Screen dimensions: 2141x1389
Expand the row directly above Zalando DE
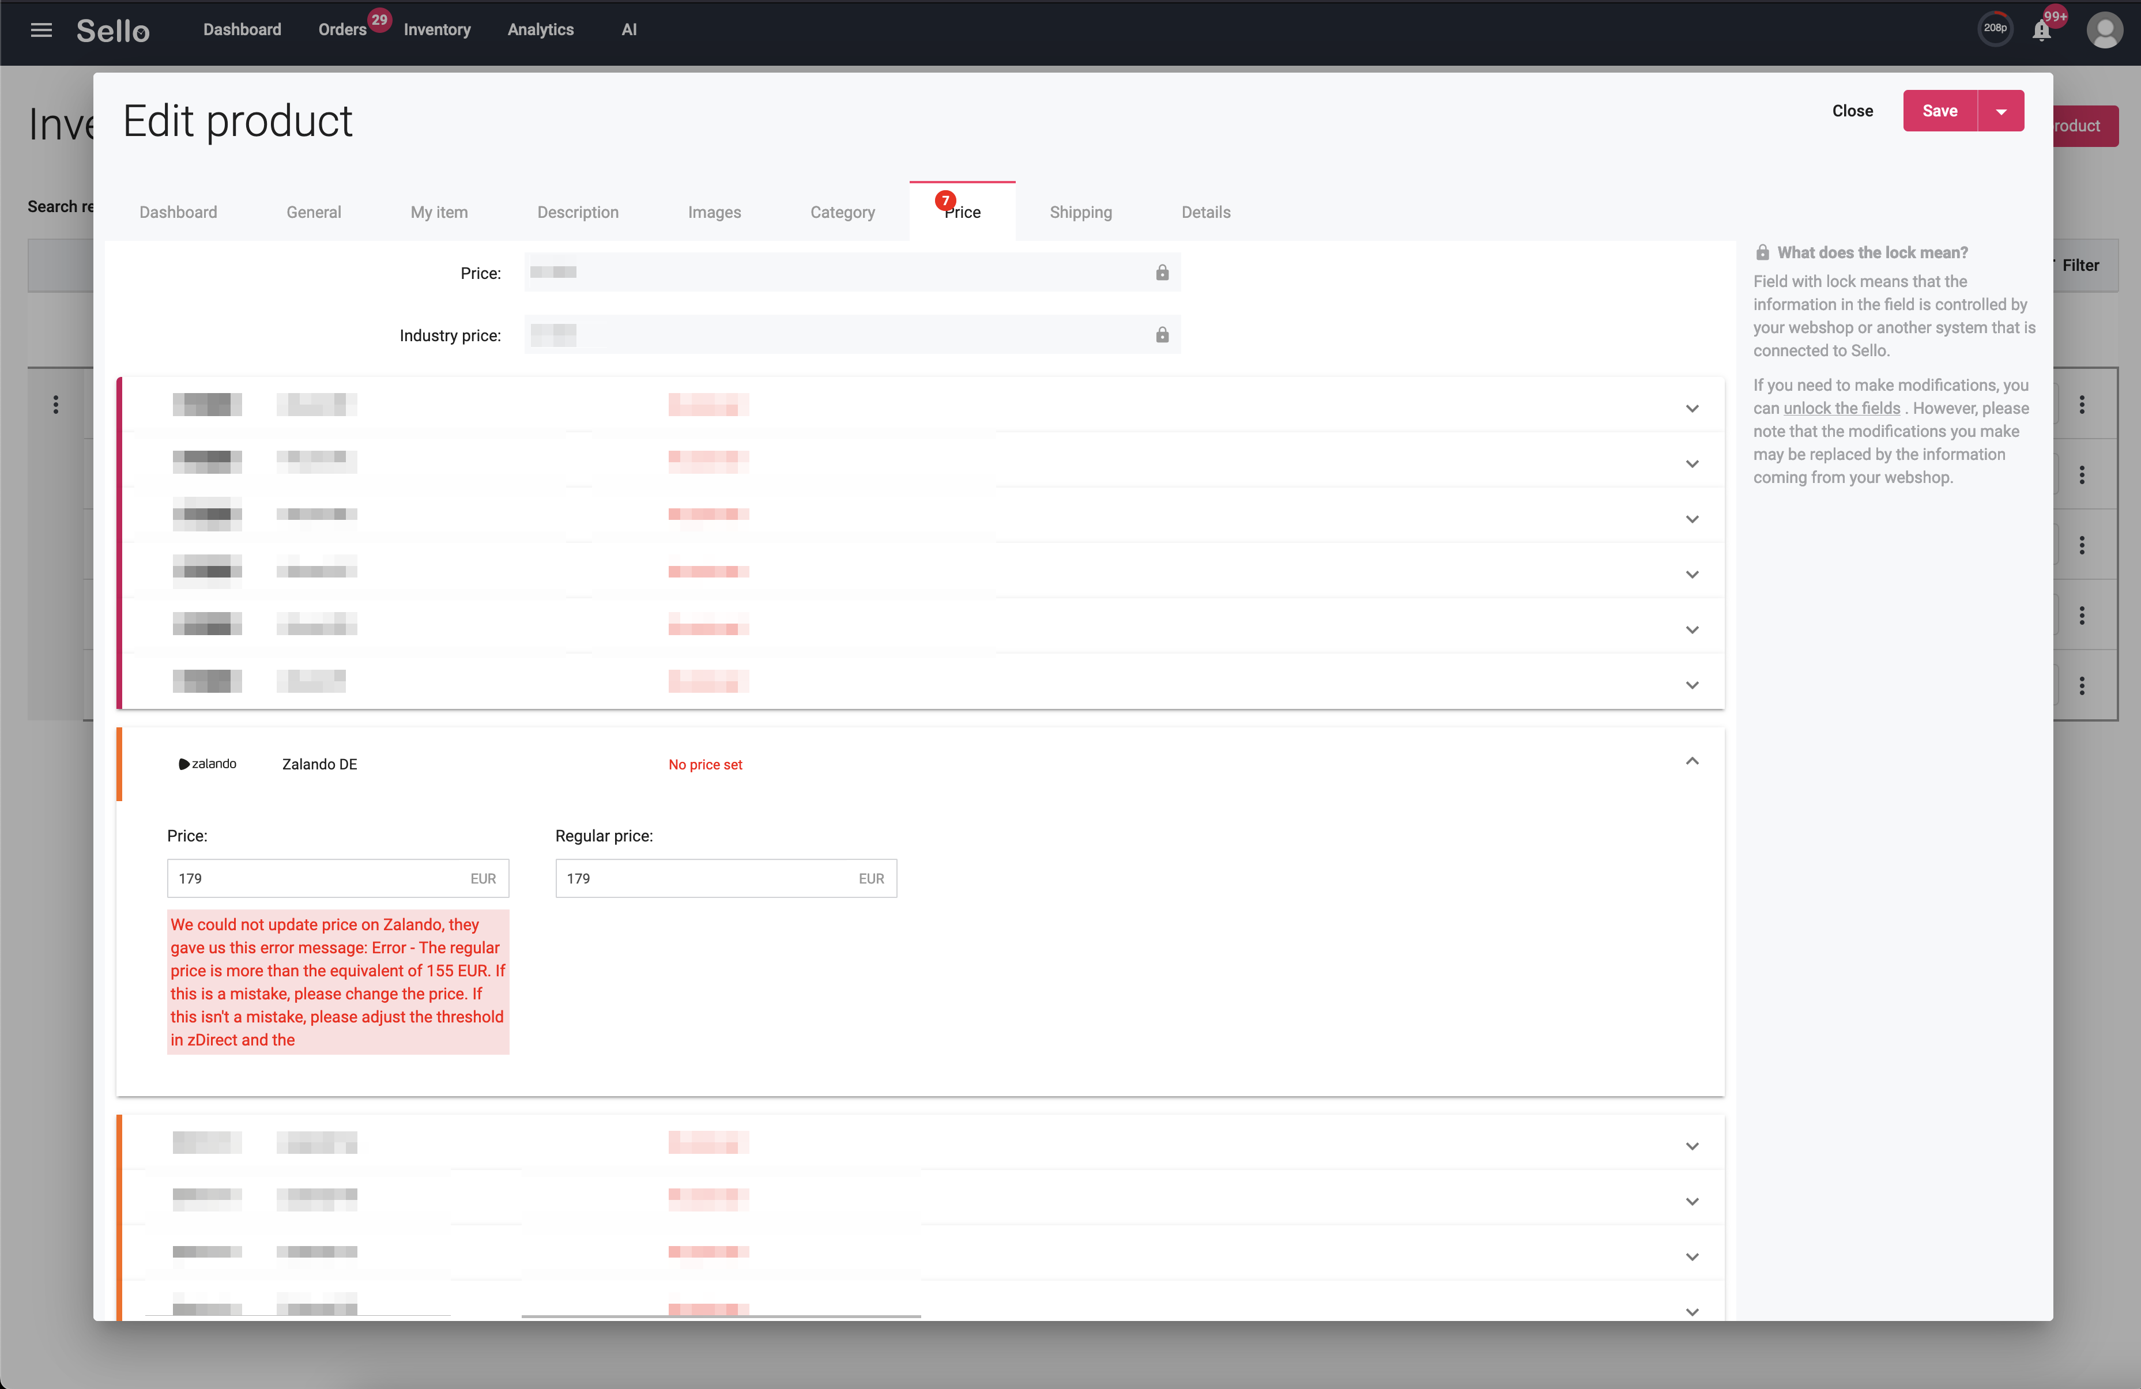tap(1691, 685)
